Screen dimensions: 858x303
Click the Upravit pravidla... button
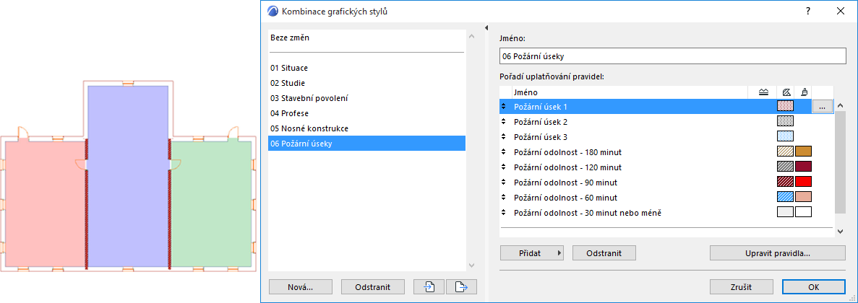pos(777,253)
